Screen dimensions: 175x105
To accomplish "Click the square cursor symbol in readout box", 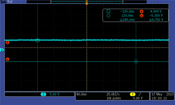I will pos(108,11).
